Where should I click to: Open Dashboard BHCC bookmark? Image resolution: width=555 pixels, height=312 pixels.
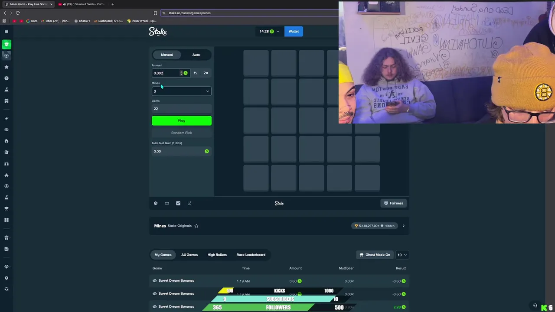(109, 21)
